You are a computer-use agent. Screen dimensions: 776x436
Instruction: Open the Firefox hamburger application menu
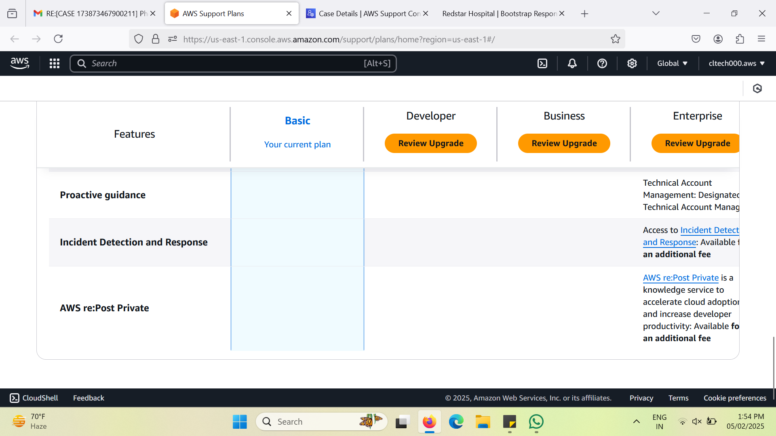point(761,39)
